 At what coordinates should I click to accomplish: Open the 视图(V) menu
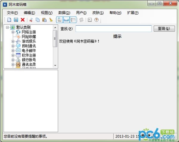coord(47,13)
